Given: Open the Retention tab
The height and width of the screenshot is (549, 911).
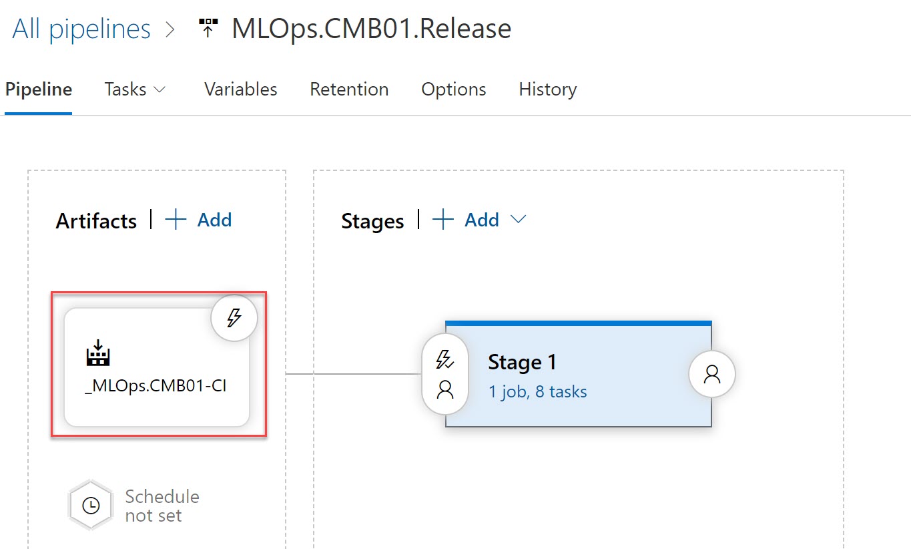Looking at the screenshot, I should pyautogui.click(x=348, y=89).
